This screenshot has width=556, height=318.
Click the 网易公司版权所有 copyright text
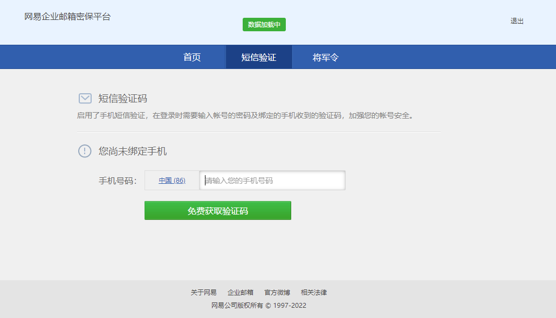(x=258, y=306)
